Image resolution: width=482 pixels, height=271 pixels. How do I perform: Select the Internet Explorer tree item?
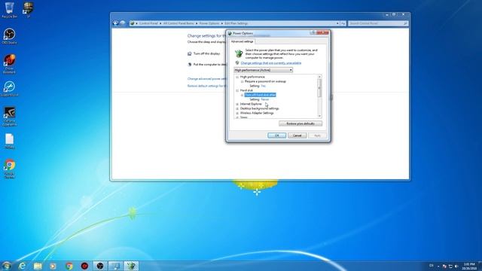(251, 104)
